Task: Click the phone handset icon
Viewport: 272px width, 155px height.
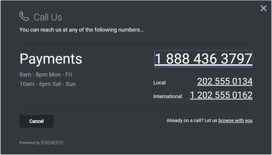Action: point(24,16)
